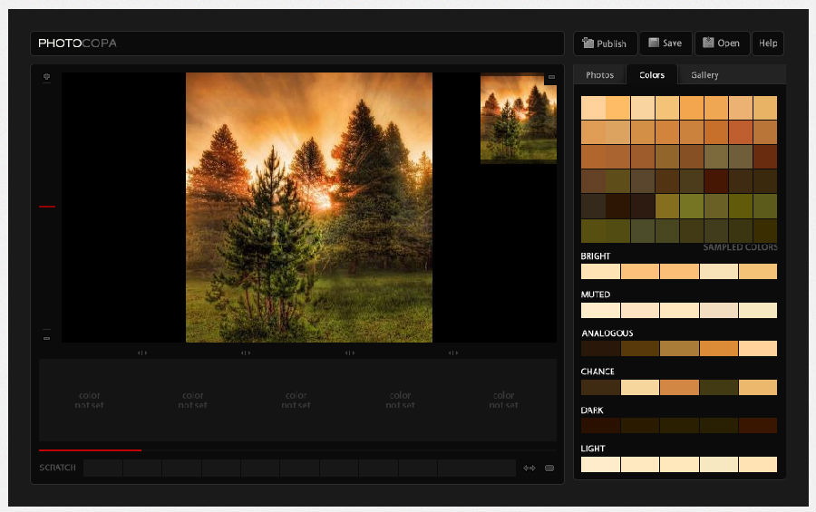This screenshot has height=512, width=816.
Task: Click resize arrows between fourth and fifth color slots
Action: click(452, 353)
